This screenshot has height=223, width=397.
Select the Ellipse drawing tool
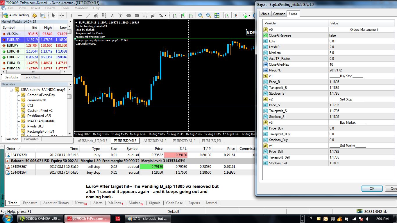click(x=129, y=15)
